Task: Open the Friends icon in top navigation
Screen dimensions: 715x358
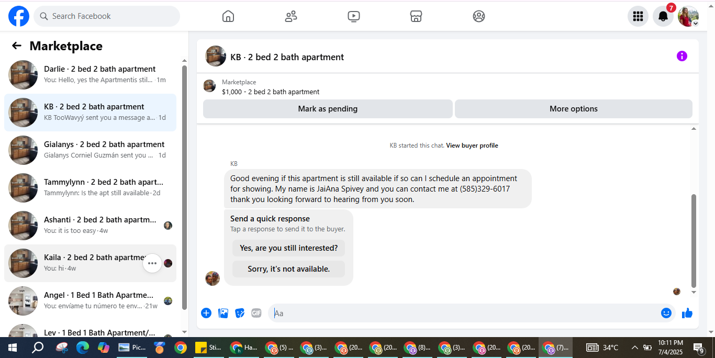Action: click(291, 16)
